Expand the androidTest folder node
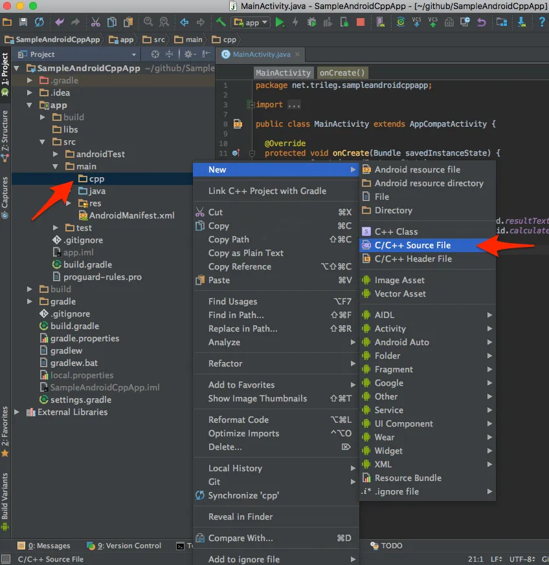549x565 pixels. 56,155
